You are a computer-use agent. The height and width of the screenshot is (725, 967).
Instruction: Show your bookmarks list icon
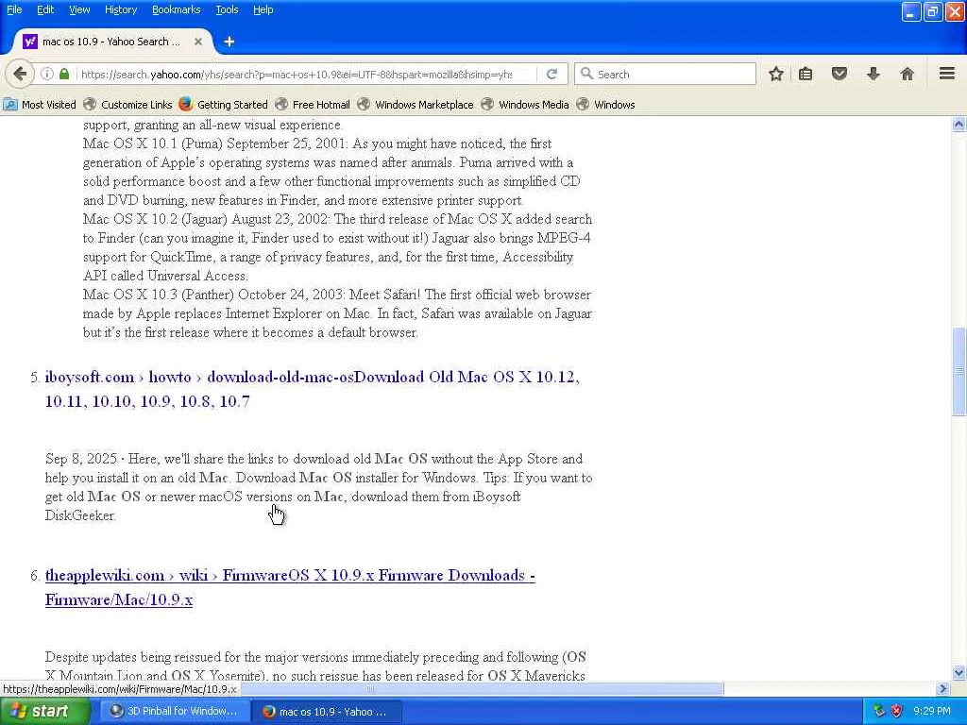coord(806,74)
